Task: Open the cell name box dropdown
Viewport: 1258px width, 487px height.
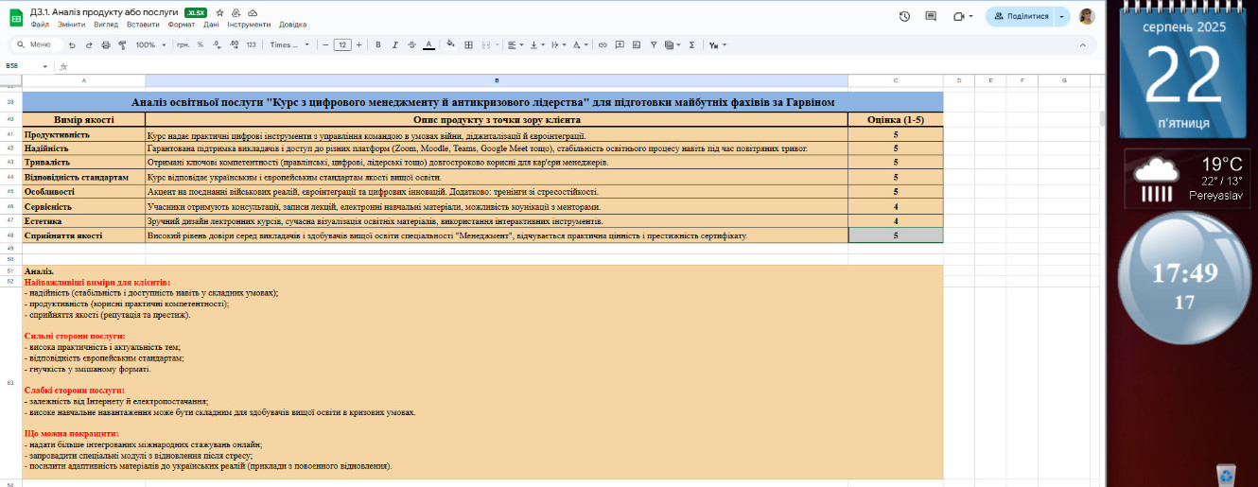Action: coord(44,66)
